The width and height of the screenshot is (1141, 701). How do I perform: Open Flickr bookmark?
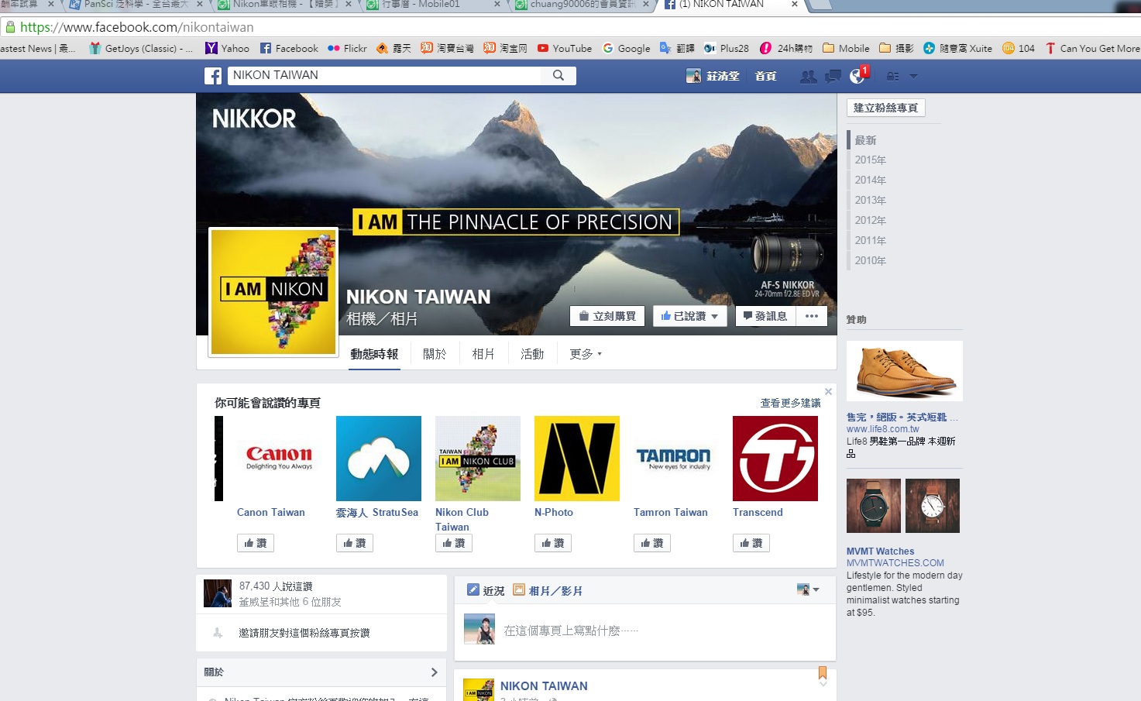point(347,48)
